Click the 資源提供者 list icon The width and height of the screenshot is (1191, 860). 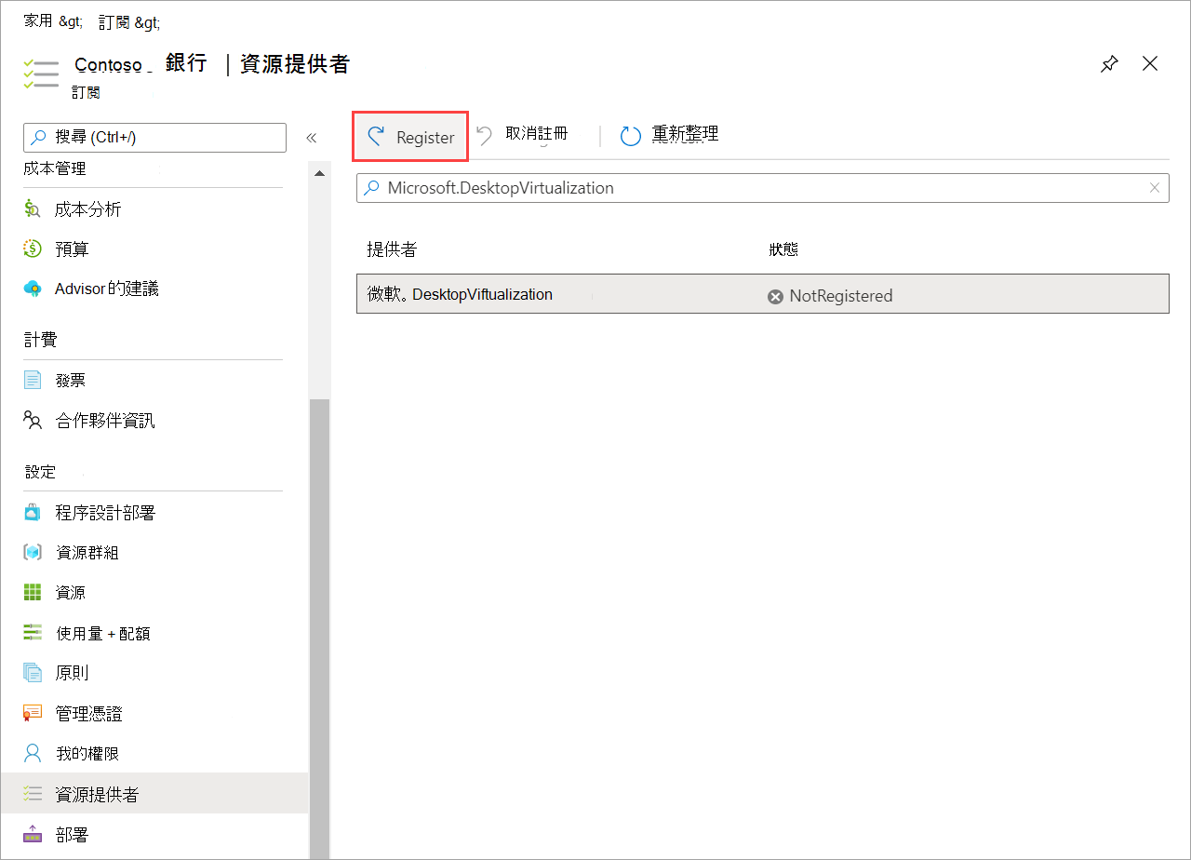(33, 794)
